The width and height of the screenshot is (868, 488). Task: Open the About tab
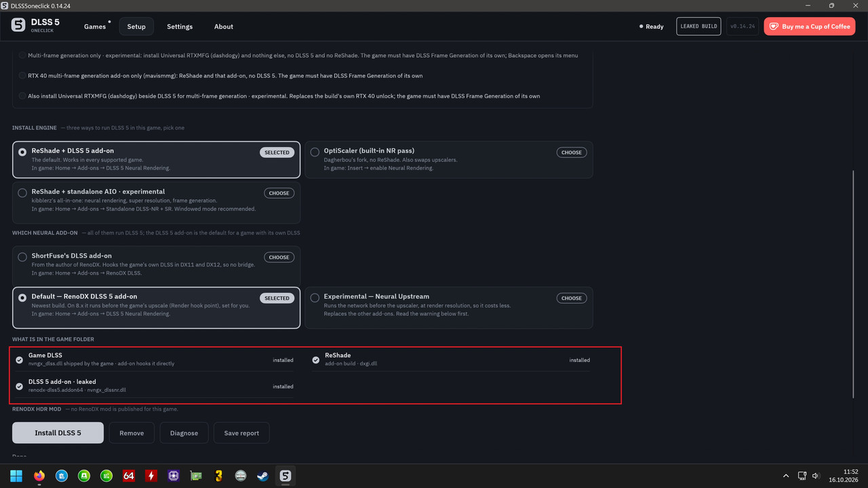[x=224, y=26]
